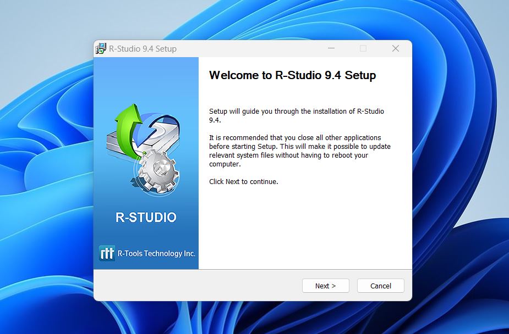Screen dimensions: 509x334
Task: Click the R-Studio setup icon in the title bar
Action: coord(101,48)
